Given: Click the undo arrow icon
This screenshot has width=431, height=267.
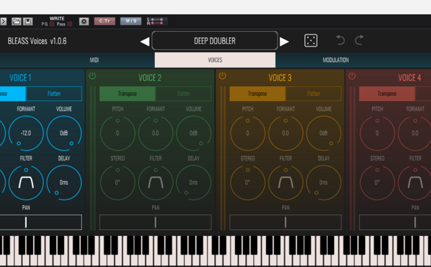Looking at the screenshot, I should coord(340,40).
